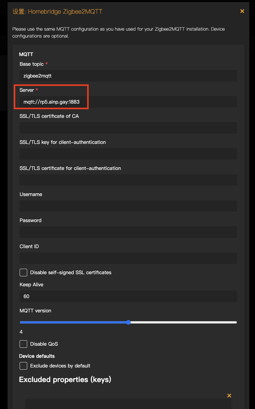Click the Device defaults section heading
Screen dimensions: 255x409
(x=37, y=356)
